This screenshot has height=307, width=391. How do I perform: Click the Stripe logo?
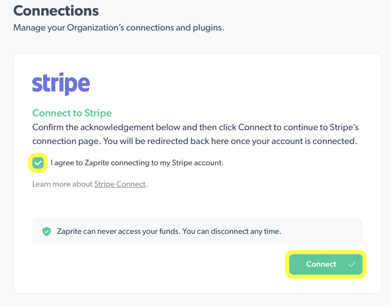pyautogui.click(x=61, y=85)
